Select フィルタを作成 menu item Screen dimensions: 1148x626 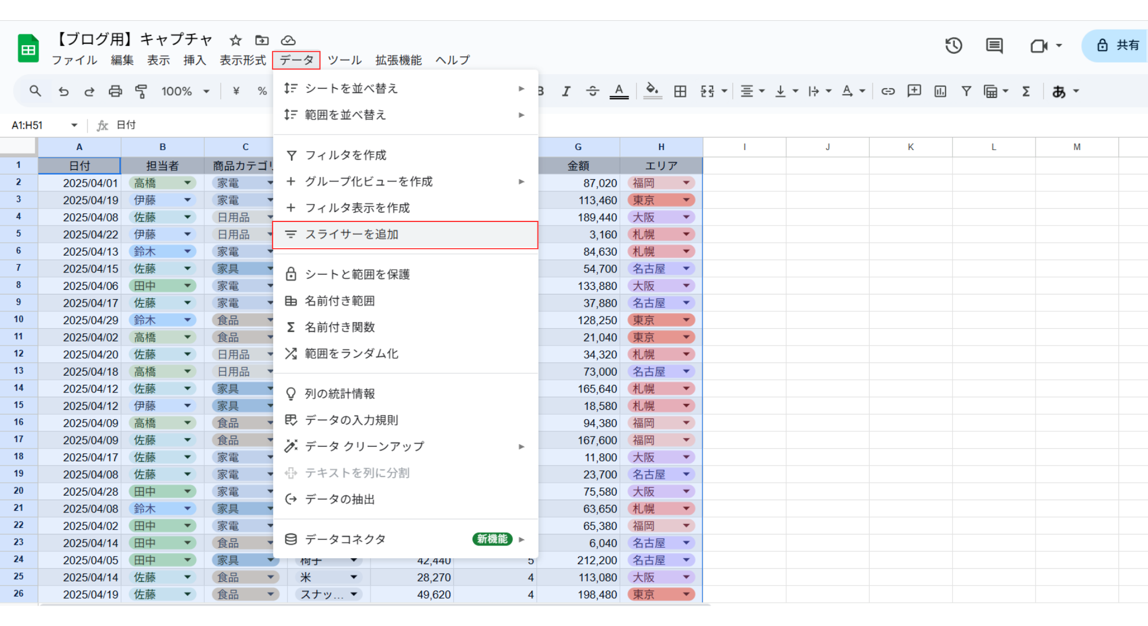[x=405, y=155]
